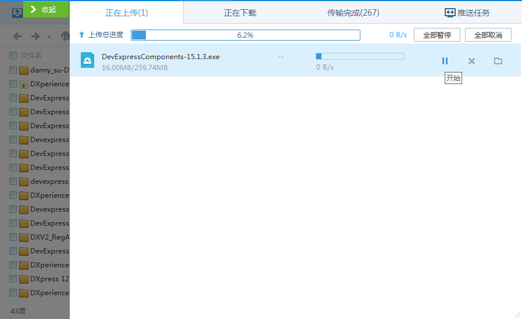Click the resize grip in the bottom-right corner

517,314
